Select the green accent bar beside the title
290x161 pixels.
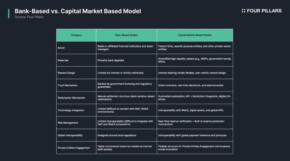(x=9, y=14)
